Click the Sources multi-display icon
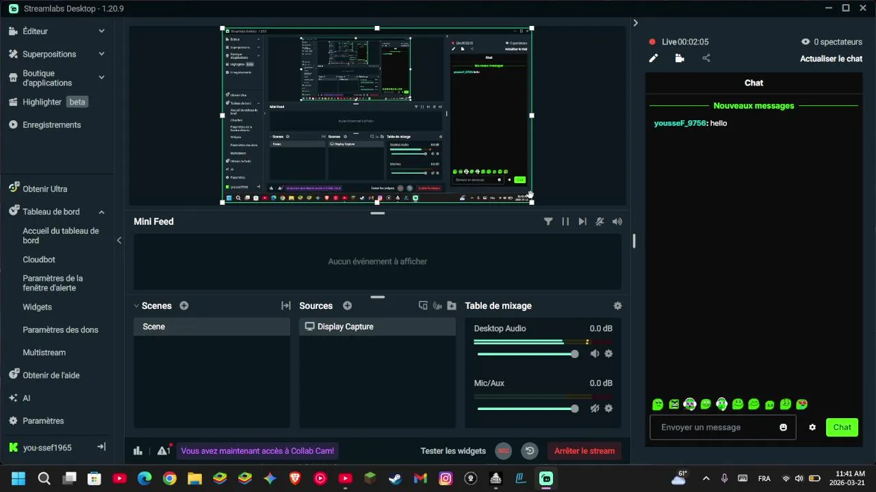Image resolution: width=876 pixels, height=492 pixels. pyautogui.click(x=423, y=306)
